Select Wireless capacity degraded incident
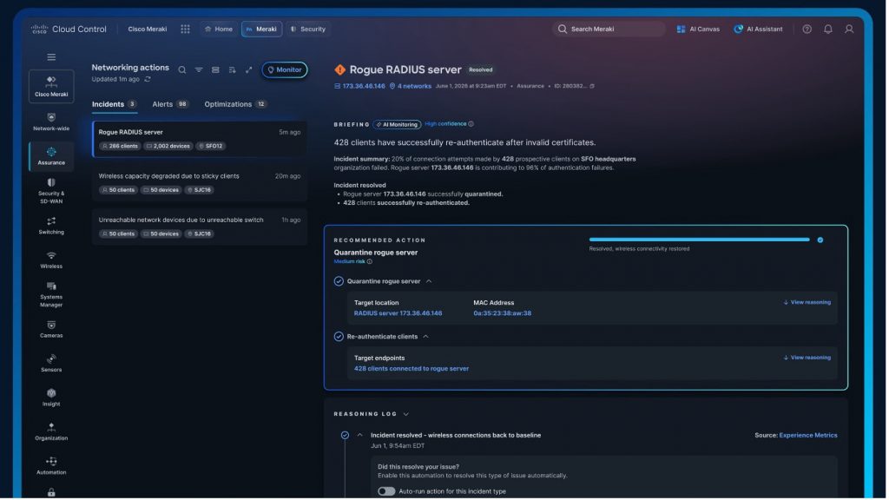The image size is (889, 500). click(x=201, y=184)
